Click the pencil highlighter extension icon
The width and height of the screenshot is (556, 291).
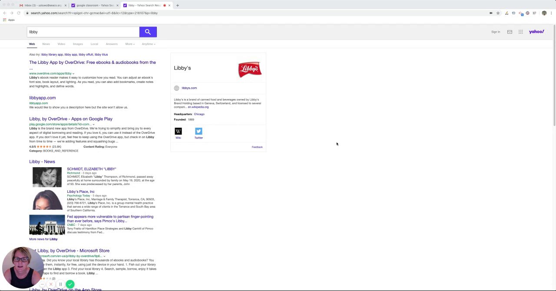click(x=506, y=13)
